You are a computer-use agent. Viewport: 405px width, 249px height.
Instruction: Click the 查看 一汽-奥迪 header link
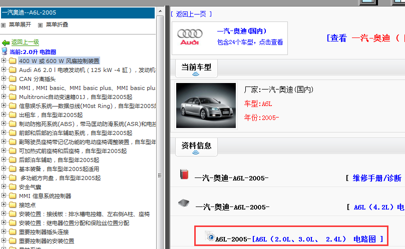tap(365, 38)
